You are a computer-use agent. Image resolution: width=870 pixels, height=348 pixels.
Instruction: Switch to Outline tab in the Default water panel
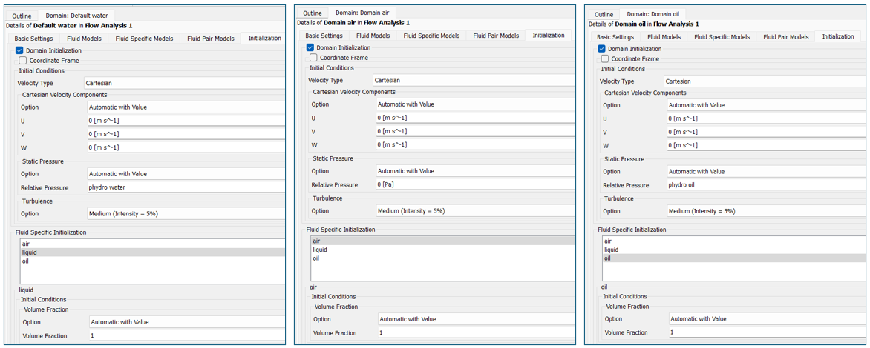[22, 16]
